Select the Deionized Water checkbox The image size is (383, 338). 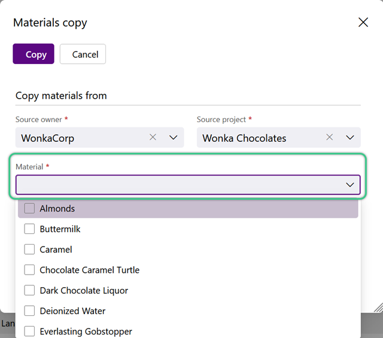[x=29, y=311]
